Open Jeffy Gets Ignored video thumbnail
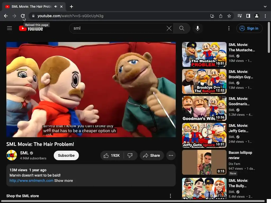 coord(204,135)
